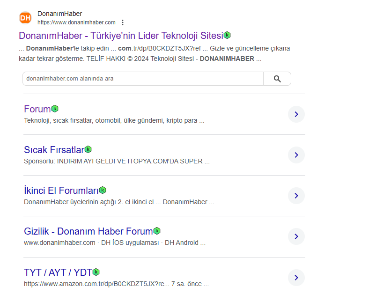Expand the Forum result with its chevron
This screenshot has height=302, width=376.
pos(296,114)
